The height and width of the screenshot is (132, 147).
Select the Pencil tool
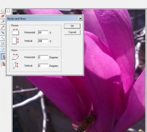coord(3,27)
